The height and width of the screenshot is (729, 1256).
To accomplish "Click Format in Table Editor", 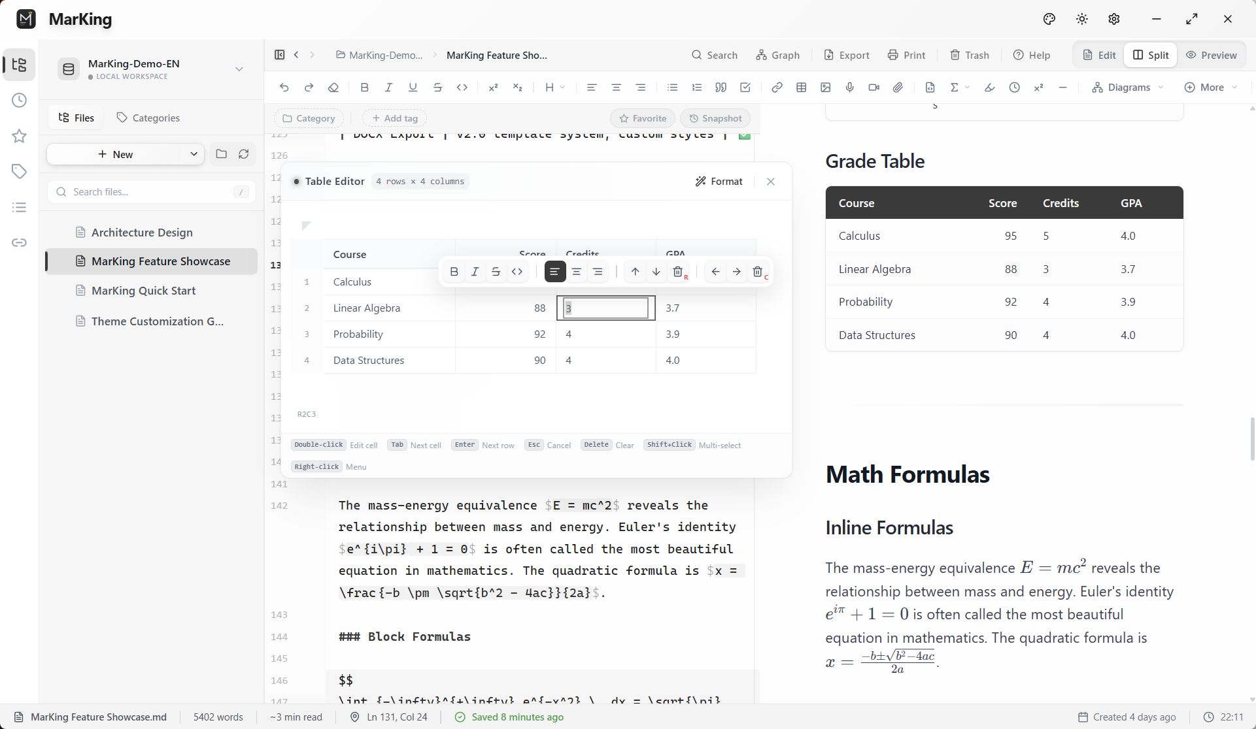I will (719, 182).
